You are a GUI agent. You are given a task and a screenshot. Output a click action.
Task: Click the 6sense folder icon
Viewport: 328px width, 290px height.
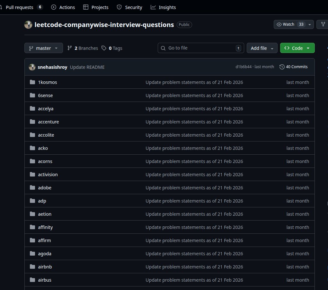(x=32, y=95)
